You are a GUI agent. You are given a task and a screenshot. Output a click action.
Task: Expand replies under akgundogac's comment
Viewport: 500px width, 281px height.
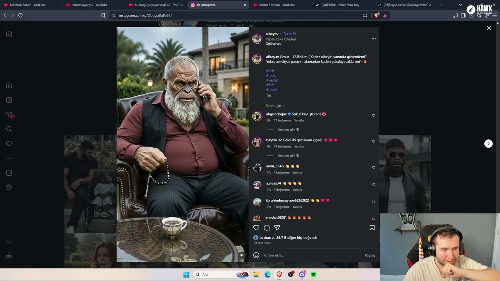[x=288, y=130]
